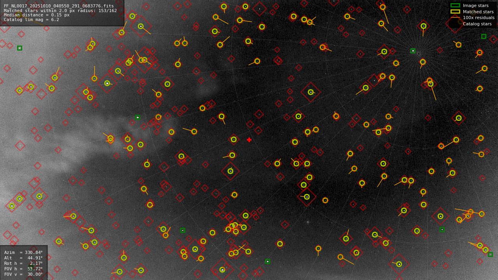The height and width of the screenshot is (280, 498).
Task: Click the red cross at image center
Action: [249, 139]
